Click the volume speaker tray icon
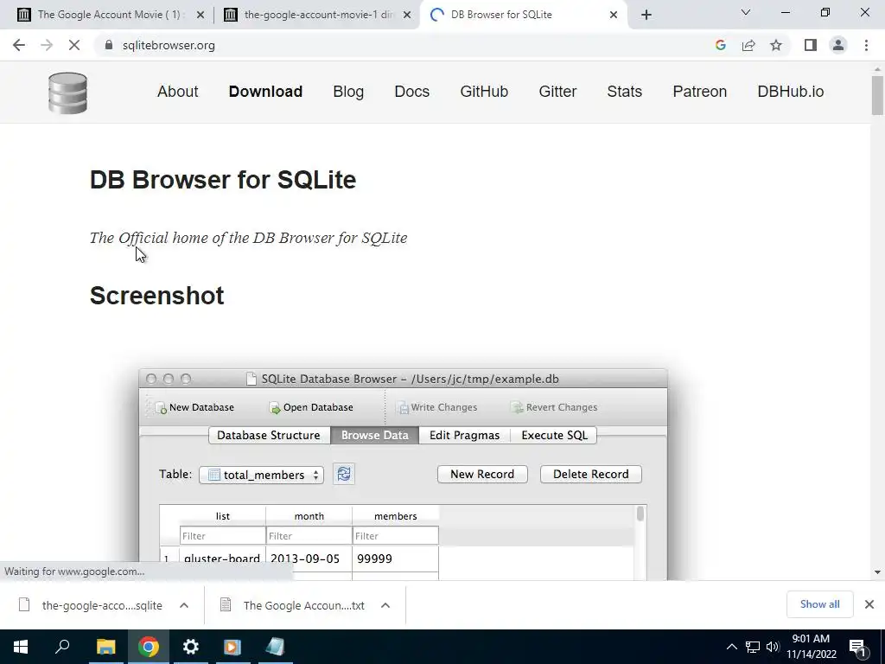The height and width of the screenshot is (664, 885). 773,647
